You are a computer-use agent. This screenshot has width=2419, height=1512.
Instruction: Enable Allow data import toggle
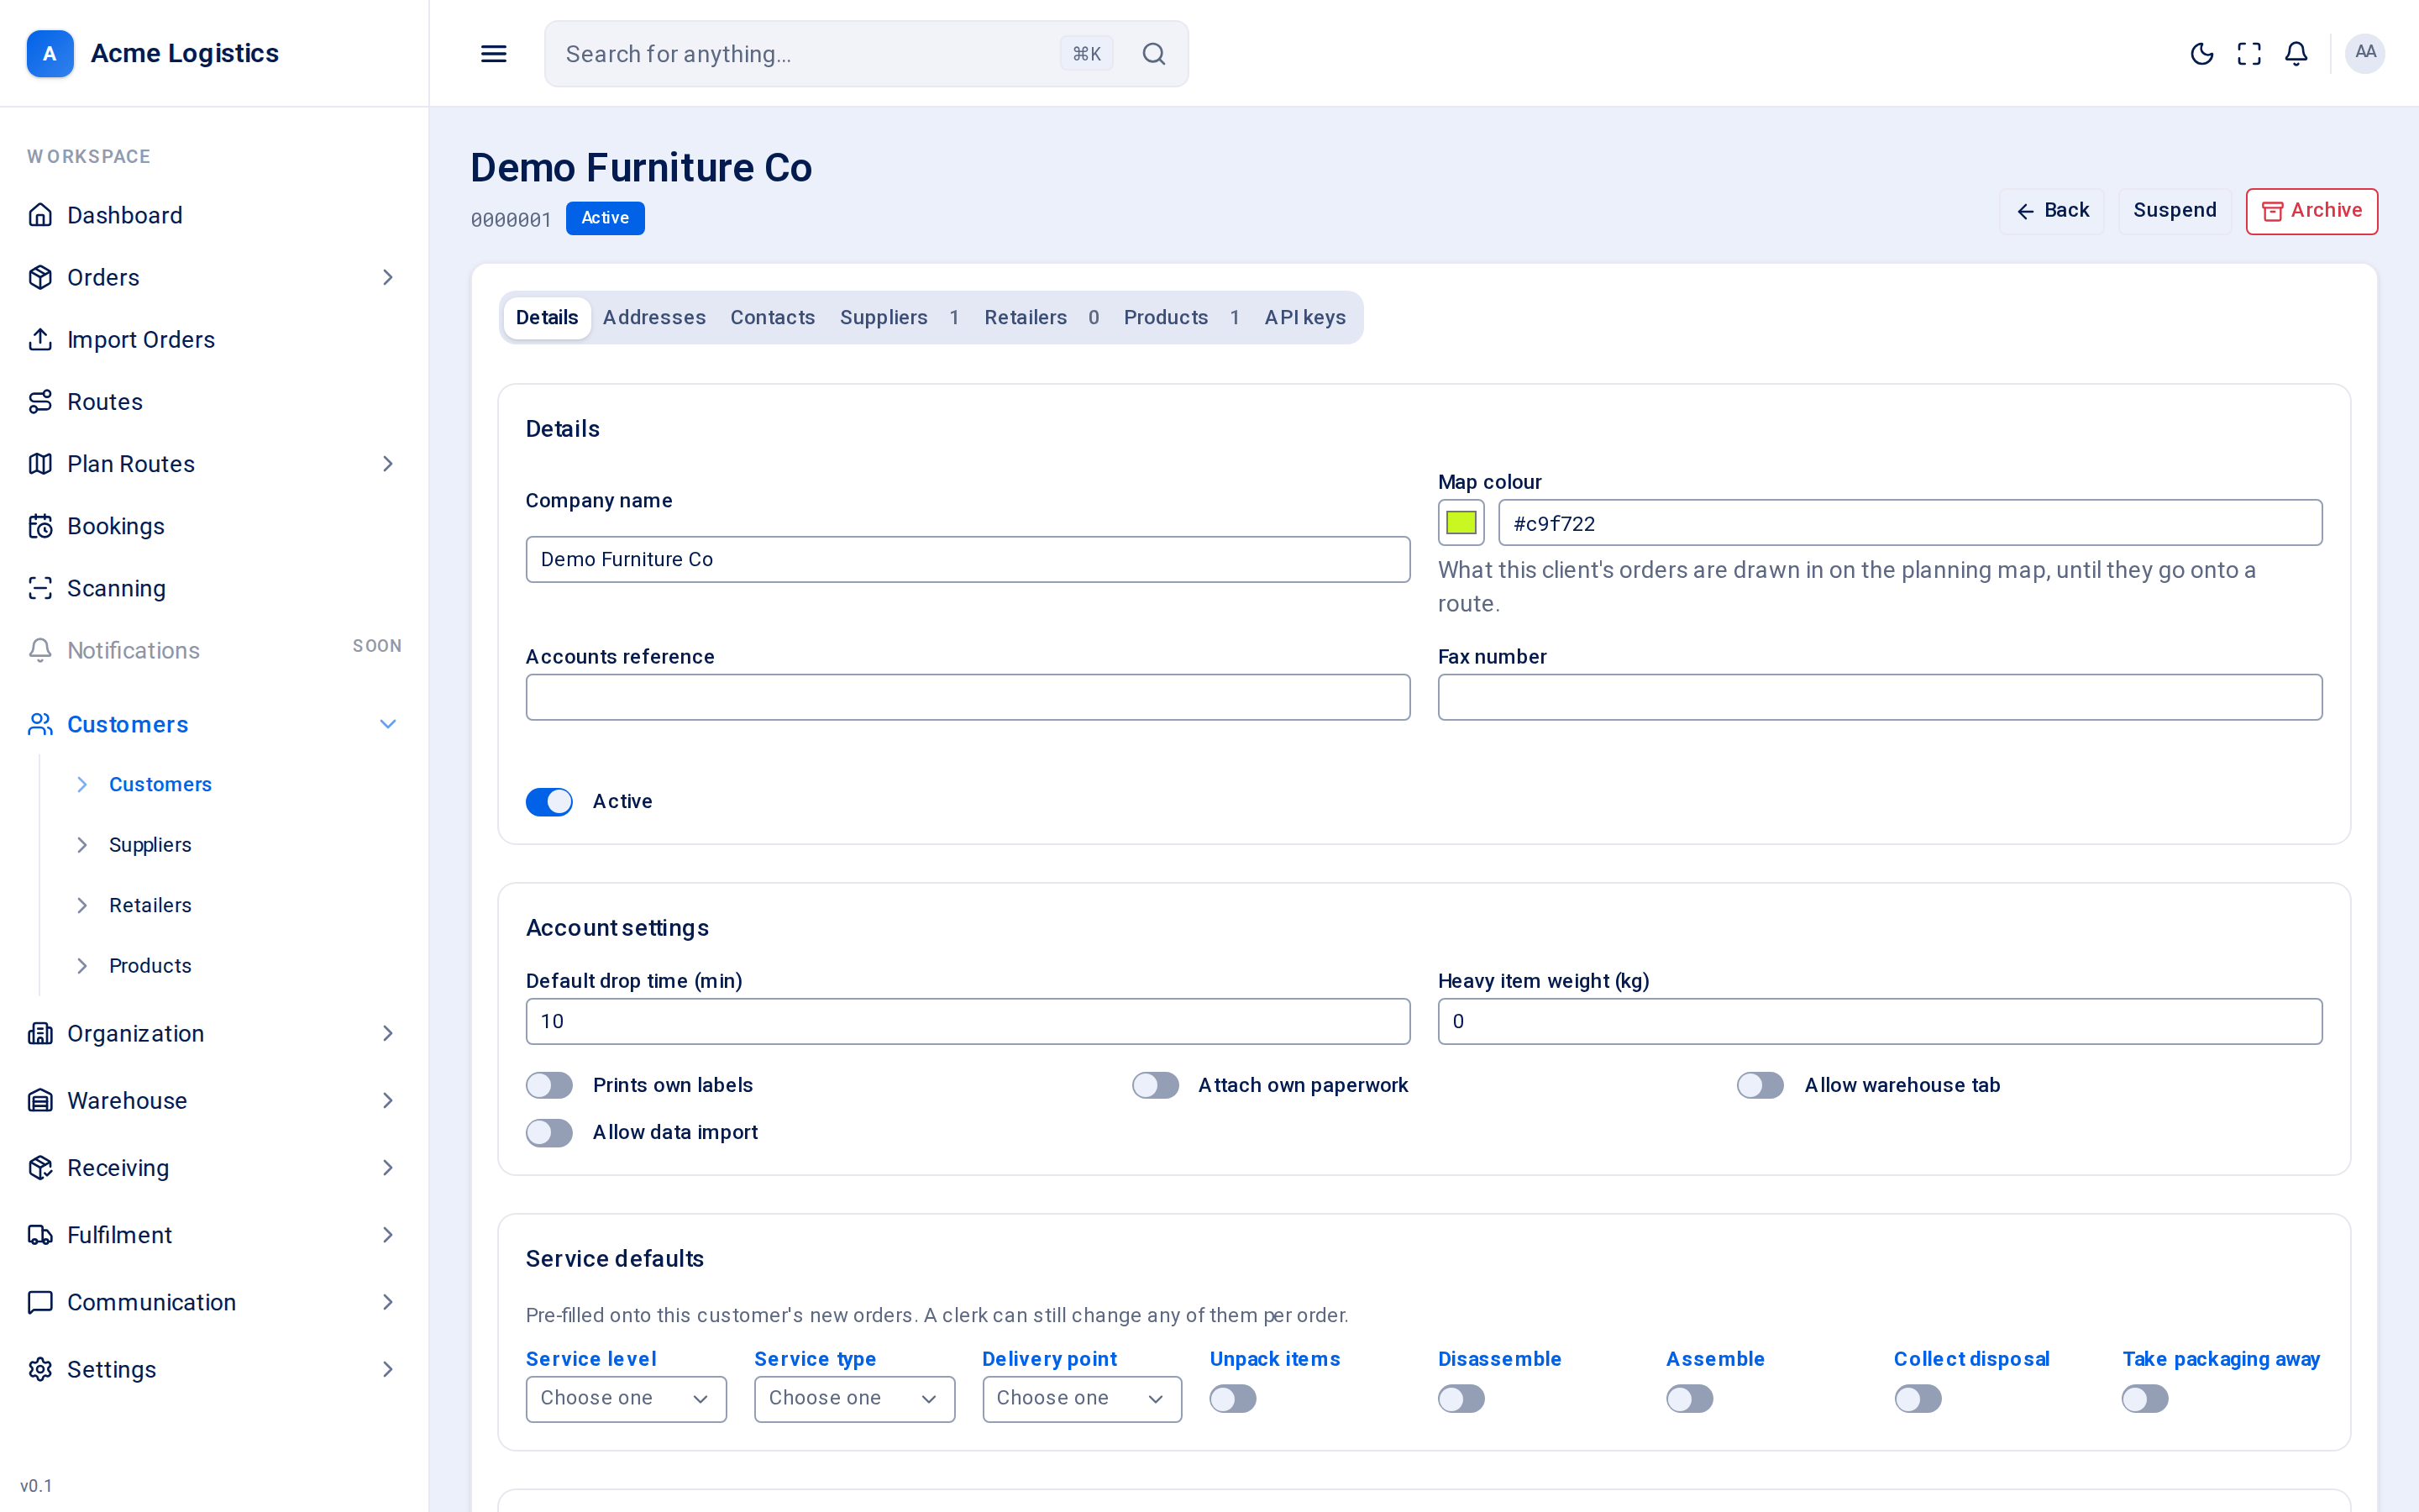548,1132
